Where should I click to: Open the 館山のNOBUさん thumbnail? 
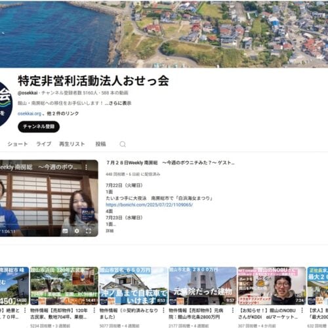tap(272, 286)
